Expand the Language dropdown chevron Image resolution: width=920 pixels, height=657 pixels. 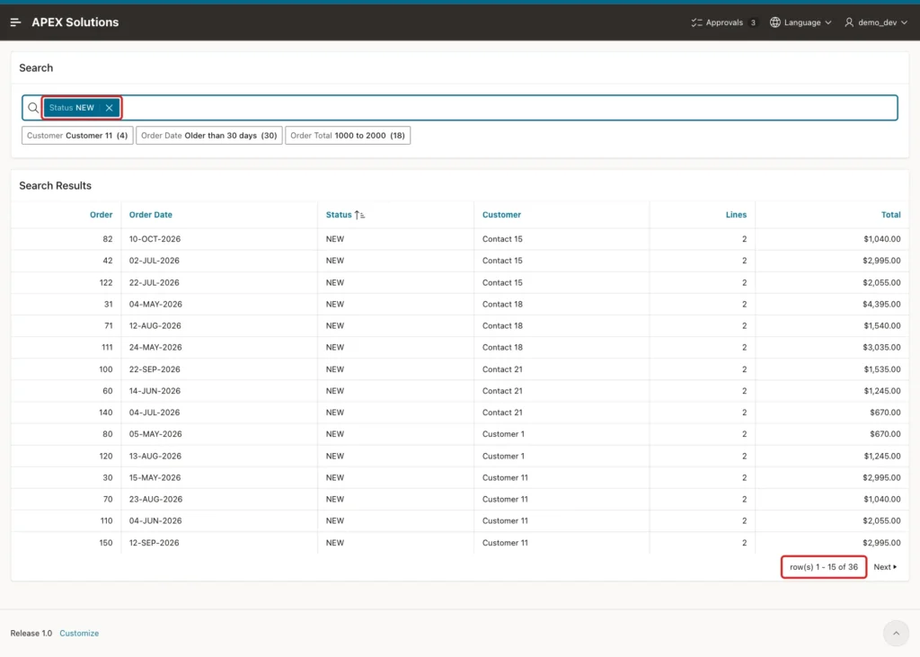828,22
